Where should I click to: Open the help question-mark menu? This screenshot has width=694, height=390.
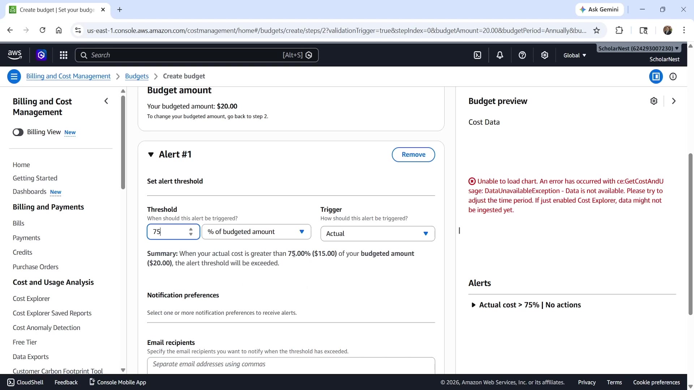522,55
